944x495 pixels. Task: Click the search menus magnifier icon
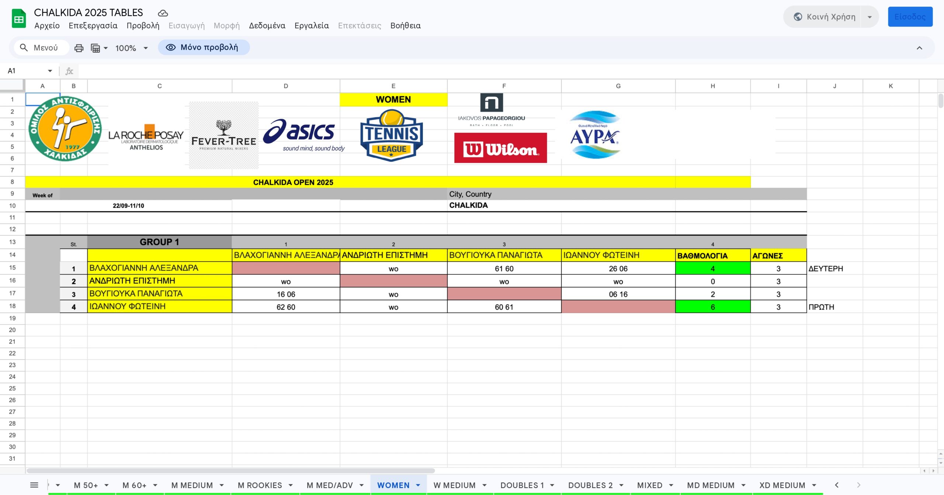(x=24, y=48)
